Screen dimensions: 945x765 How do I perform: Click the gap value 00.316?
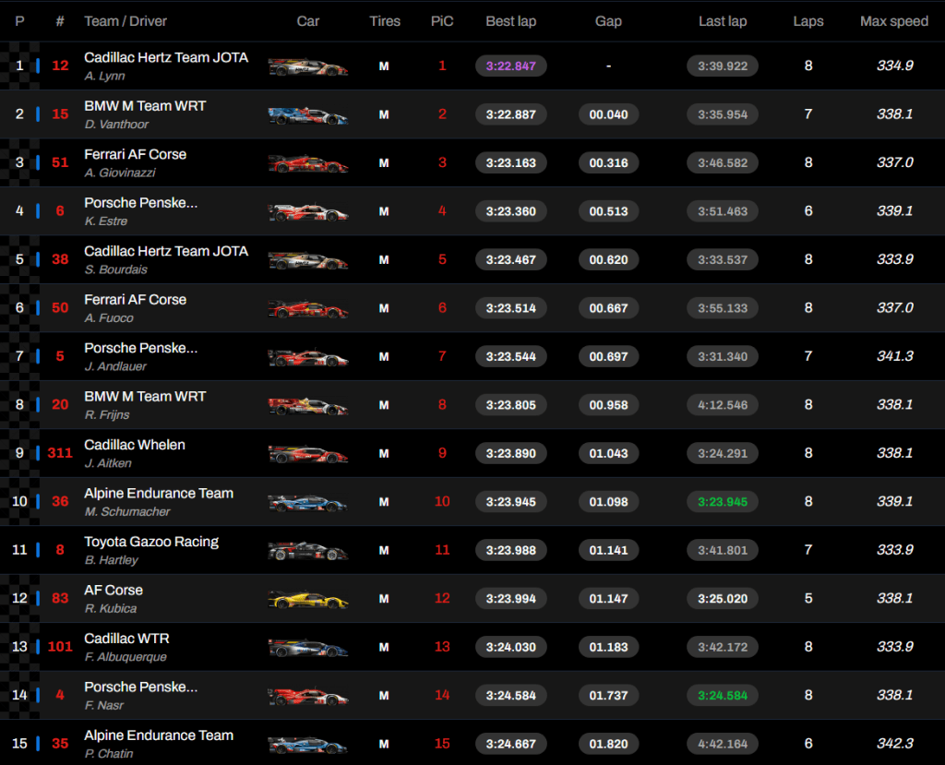point(609,162)
